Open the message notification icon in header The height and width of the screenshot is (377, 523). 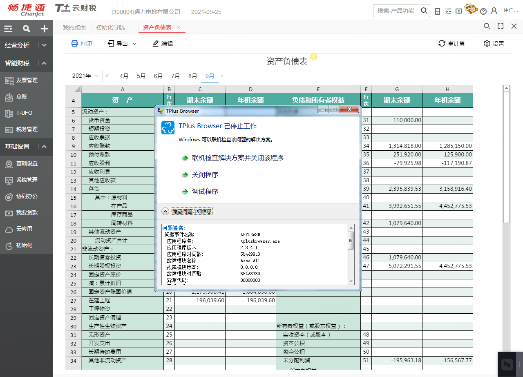tap(459, 11)
